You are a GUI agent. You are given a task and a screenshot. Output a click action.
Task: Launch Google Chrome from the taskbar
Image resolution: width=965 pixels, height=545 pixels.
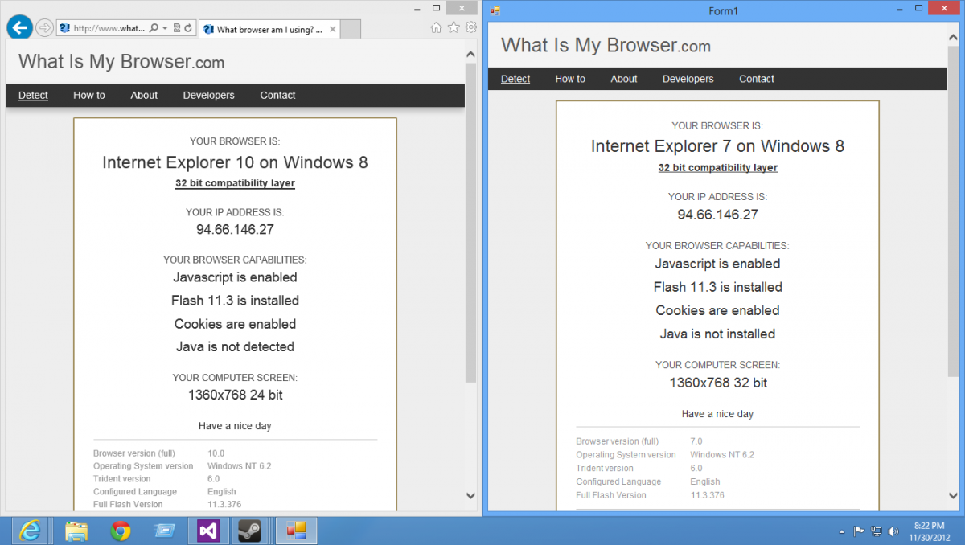tap(121, 531)
